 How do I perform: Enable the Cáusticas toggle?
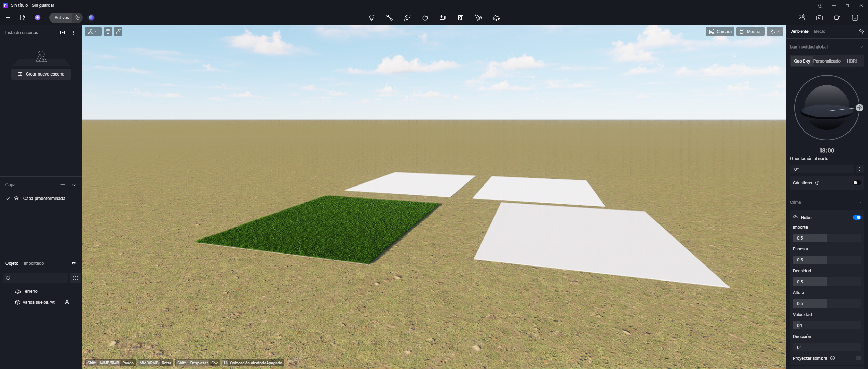point(856,183)
